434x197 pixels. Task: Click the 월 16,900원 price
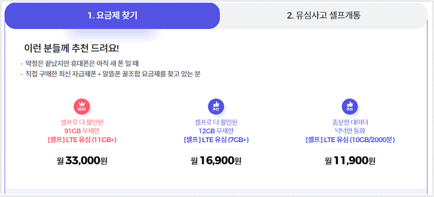pyautogui.click(x=216, y=160)
